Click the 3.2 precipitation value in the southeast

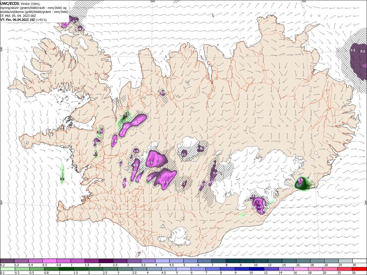click(x=256, y=203)
